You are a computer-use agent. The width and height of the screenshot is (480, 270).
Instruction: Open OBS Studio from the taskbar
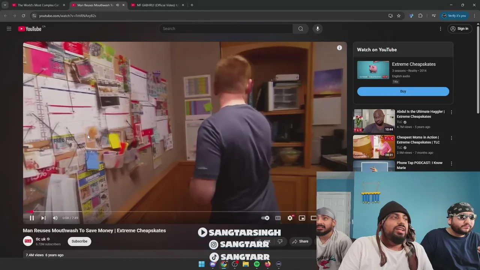point(235,264)
